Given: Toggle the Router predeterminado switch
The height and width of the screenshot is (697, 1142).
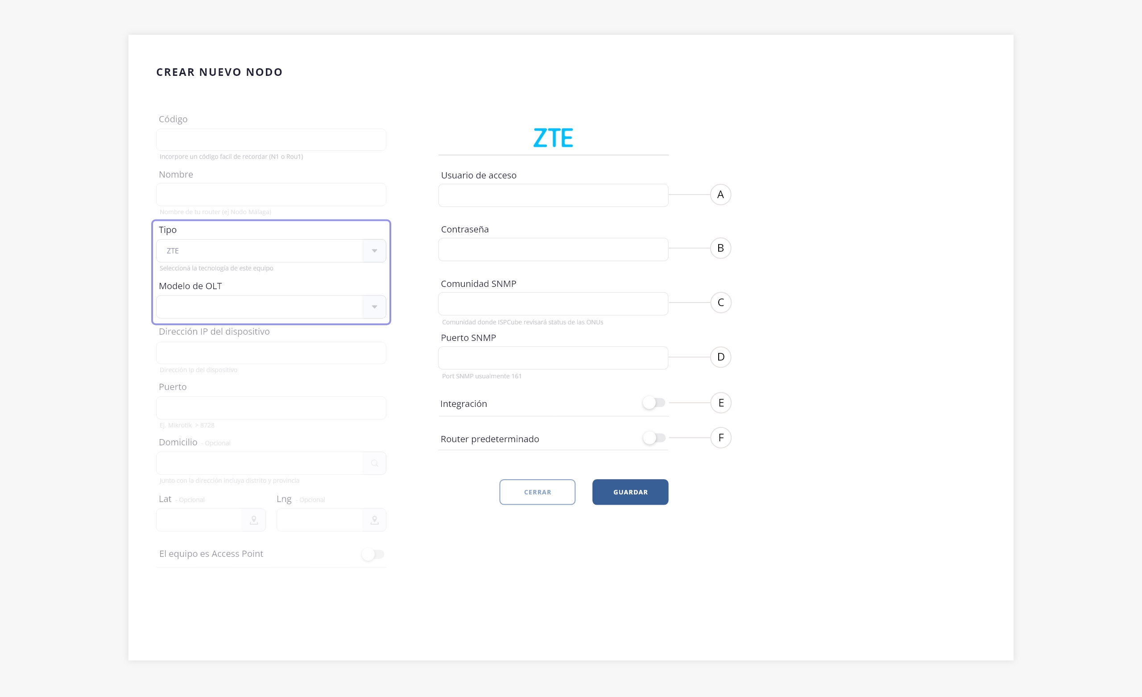Looking at the screenshot, I should (x=654, y=438).
